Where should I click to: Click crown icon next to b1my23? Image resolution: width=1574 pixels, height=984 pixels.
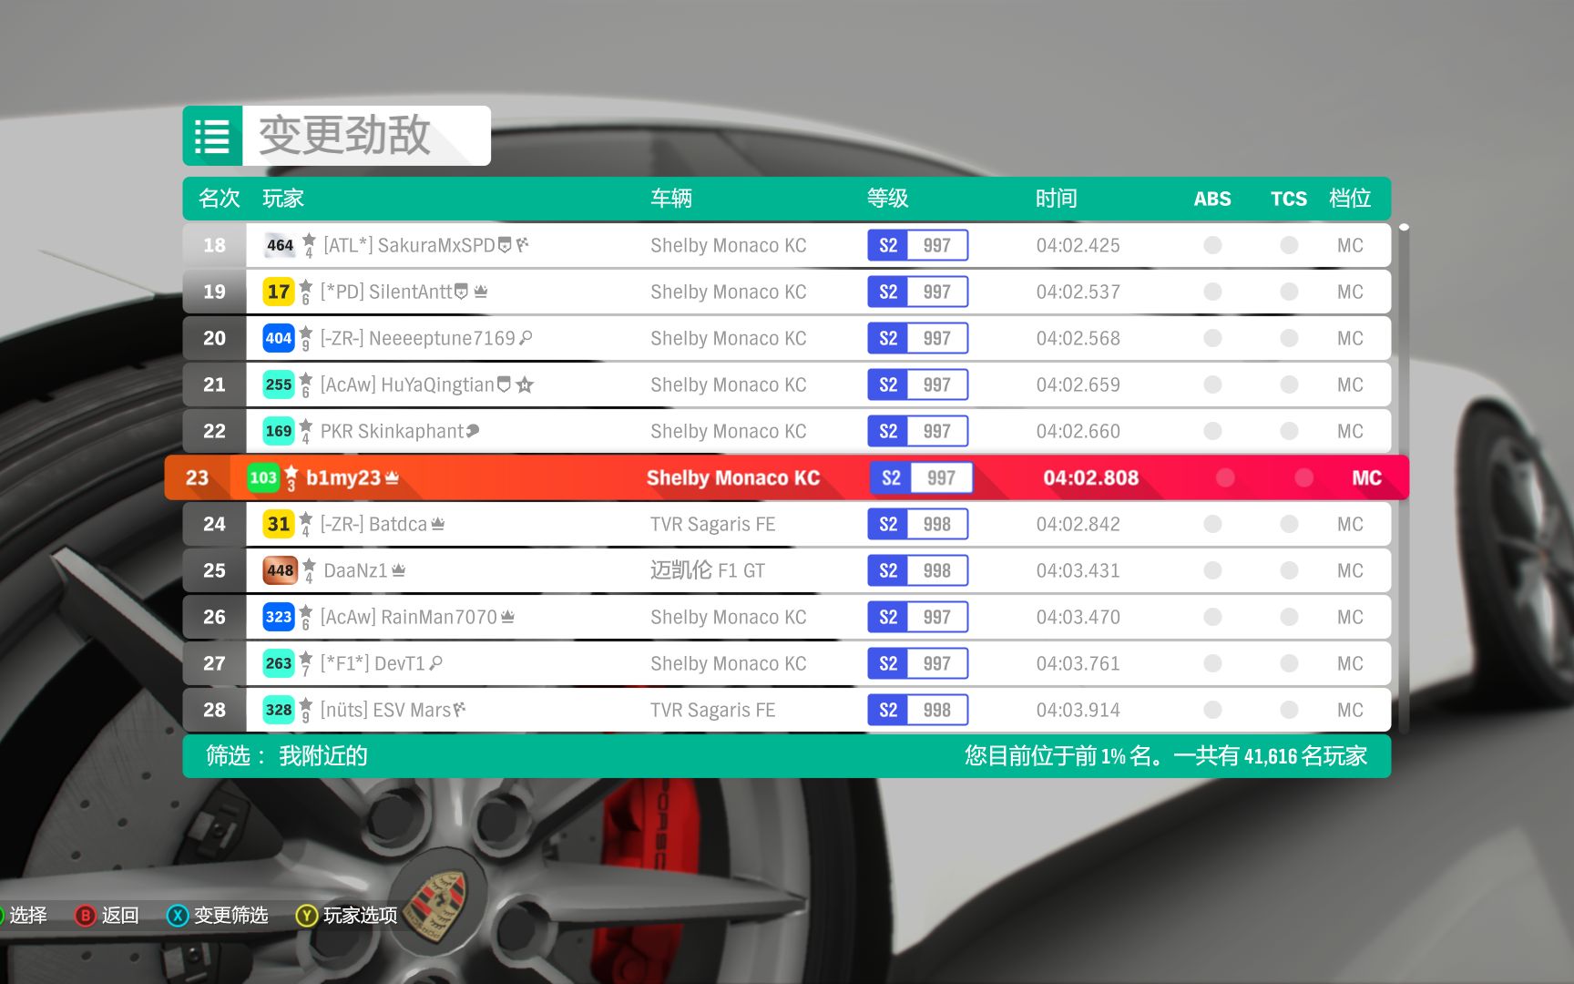pos(392,477)
